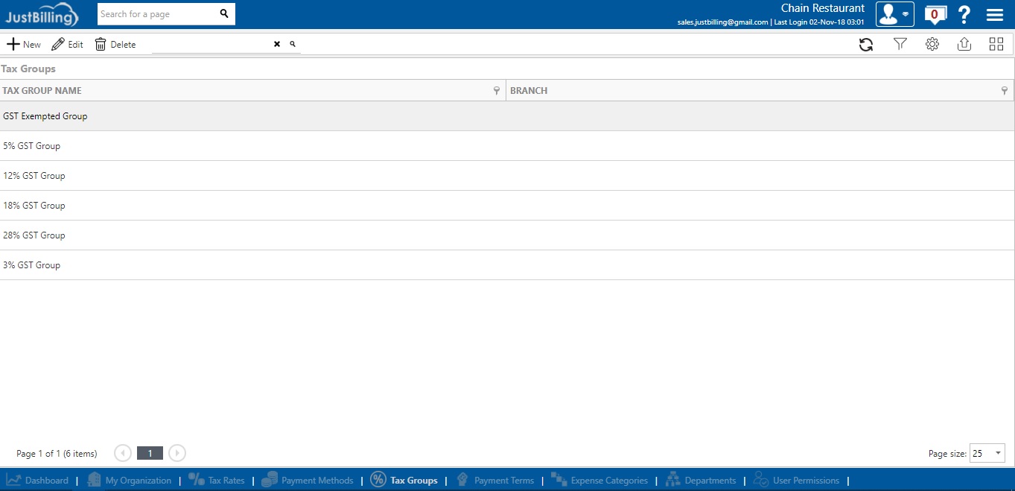Image resolution: width=1015 pixels, height=491 pixels.
Task: Sort by TAX GROUP NAME column header
Action: 42,91
